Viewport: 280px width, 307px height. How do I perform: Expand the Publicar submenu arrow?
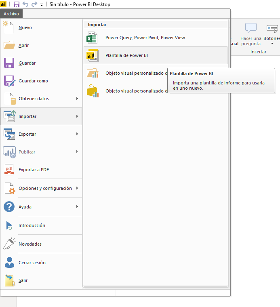[x=77, y=152]
